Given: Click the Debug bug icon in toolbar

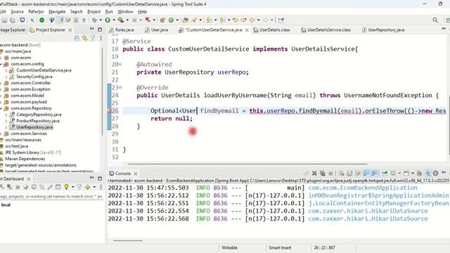Looking at the screenshot, I should click(94, 20).
